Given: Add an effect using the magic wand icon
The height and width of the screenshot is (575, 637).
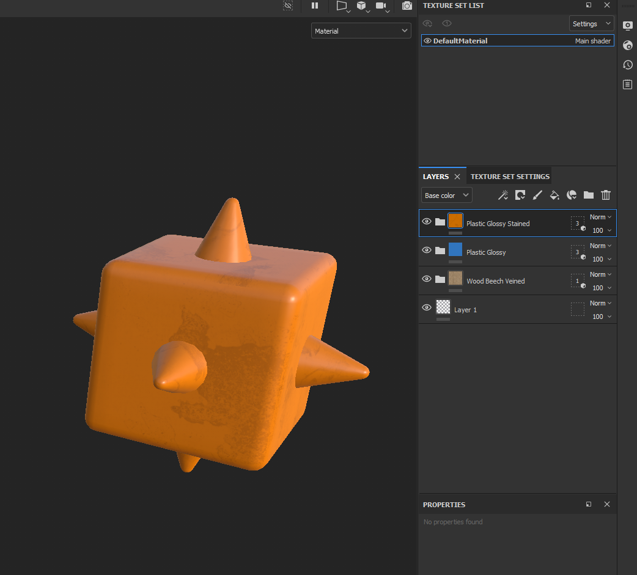Looking at the screenshot, I should coord(503,195).
